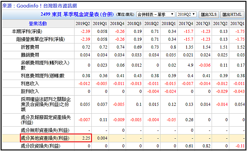
Task: Click the 0.021 value in 攤銷費用 row
Action: point(188,55)
